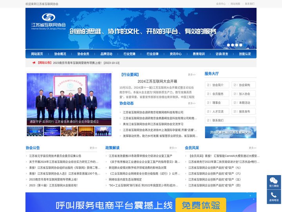Click the 人才交流 service button

217,111
